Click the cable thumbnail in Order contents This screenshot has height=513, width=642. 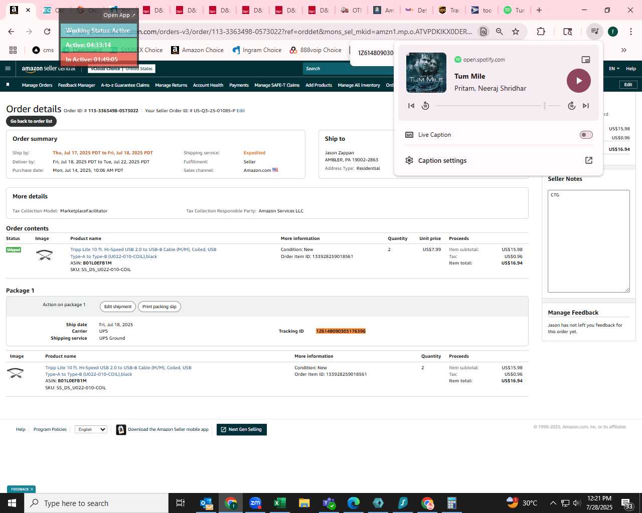(45, 255)
